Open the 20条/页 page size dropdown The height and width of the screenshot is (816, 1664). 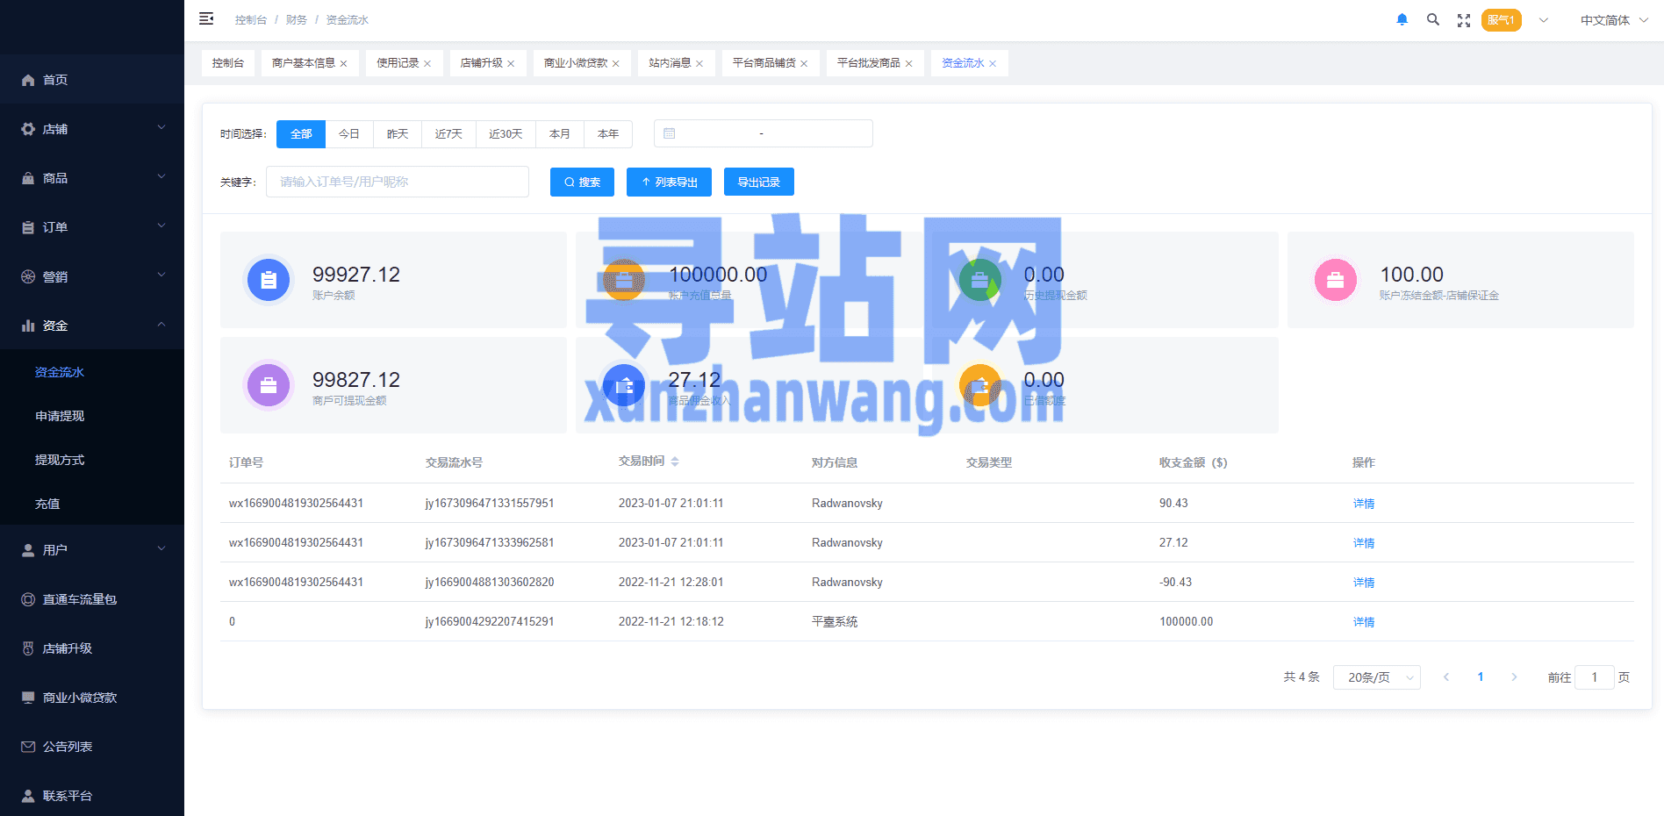click(x=1376, y=677)
